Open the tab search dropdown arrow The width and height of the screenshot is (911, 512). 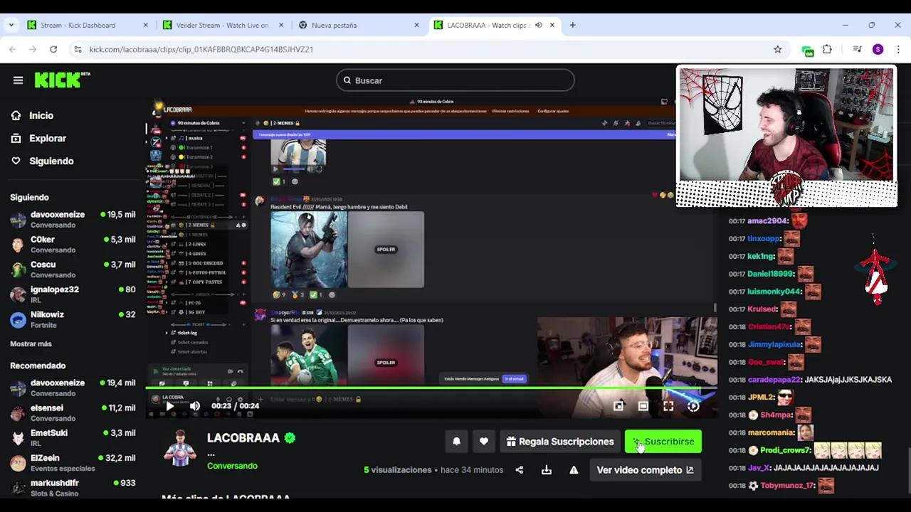pos(11,25)
